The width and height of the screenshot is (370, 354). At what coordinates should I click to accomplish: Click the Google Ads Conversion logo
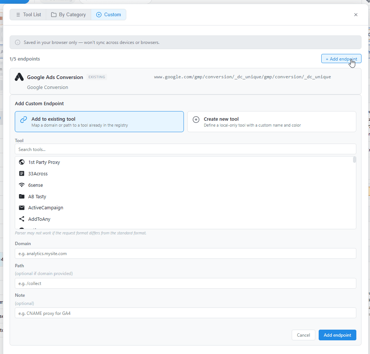[x=19, y=77]
